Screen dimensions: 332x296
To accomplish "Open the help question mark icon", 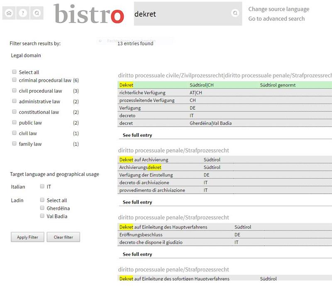I will 23,13.
